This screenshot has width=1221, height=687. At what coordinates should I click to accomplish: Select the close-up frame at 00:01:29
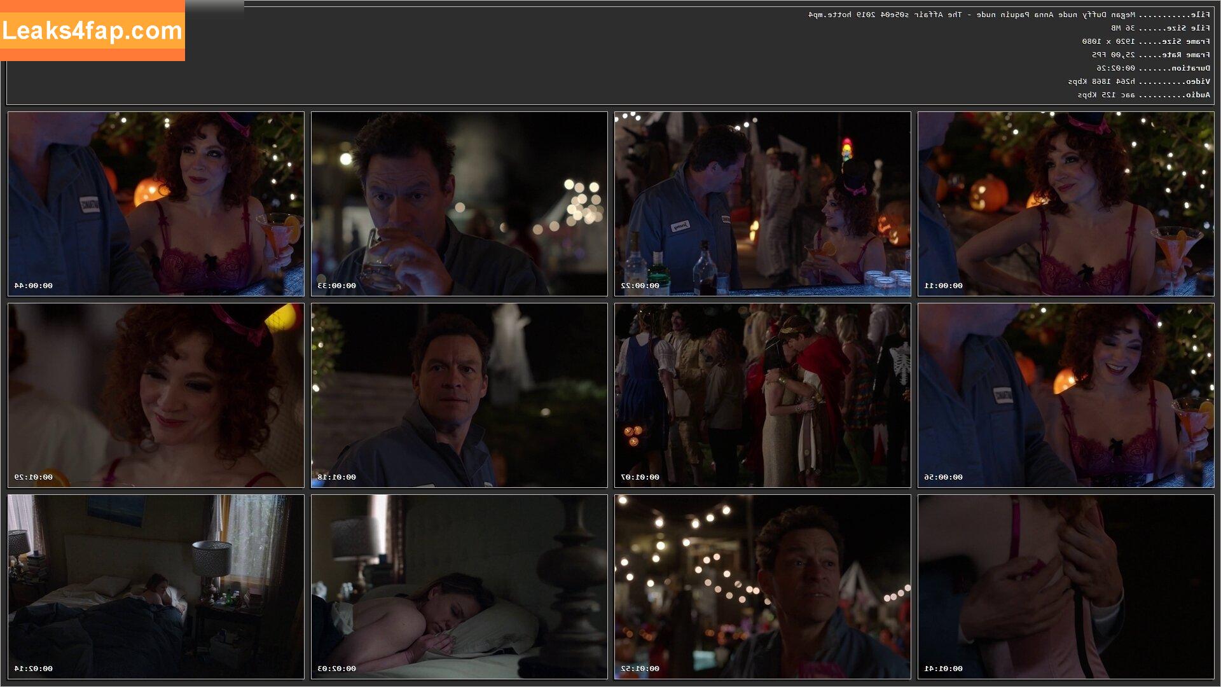(156, 395)
